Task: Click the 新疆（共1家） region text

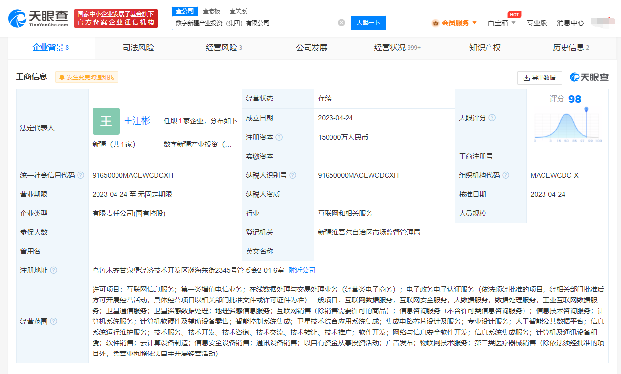Action: coord(114,144)
